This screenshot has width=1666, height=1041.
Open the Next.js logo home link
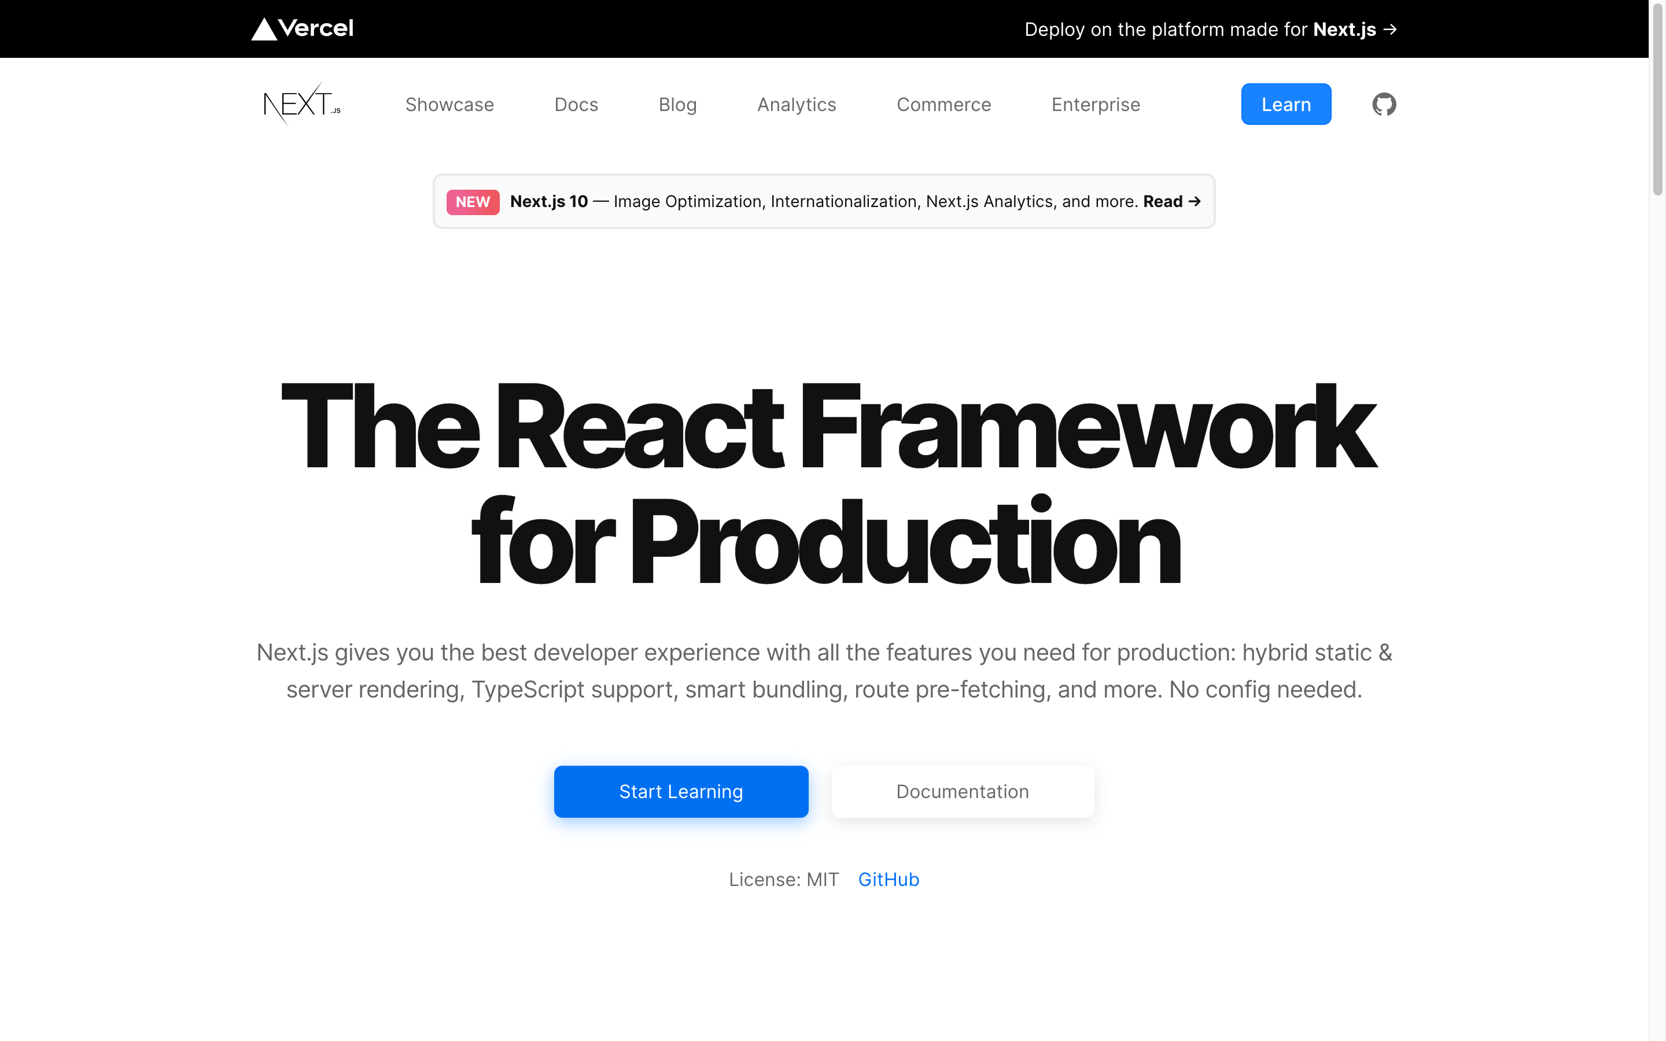tap(302, 104)
